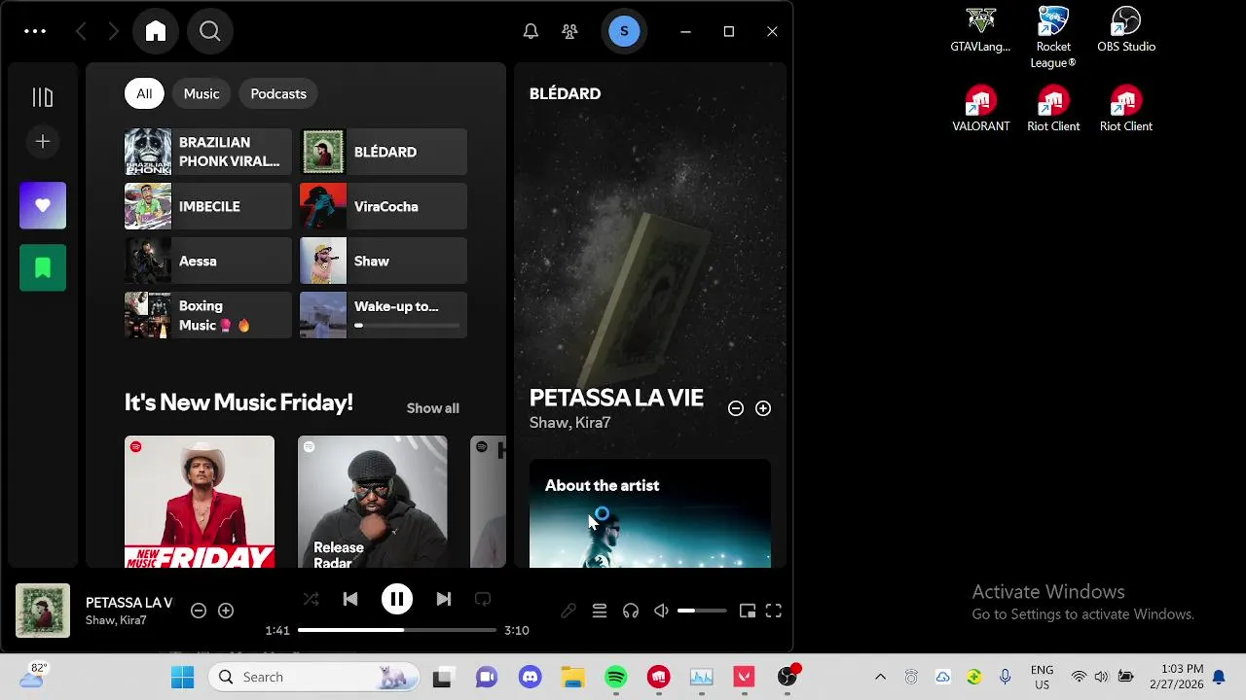Click plus icon beside PETASSA LA VIE panel title
This screenshot has height=700, width=1246.
coord(763,408)
